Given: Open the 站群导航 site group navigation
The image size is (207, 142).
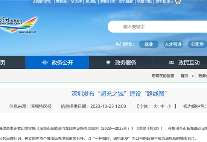Looking at the screenshot, I should 145,2.
